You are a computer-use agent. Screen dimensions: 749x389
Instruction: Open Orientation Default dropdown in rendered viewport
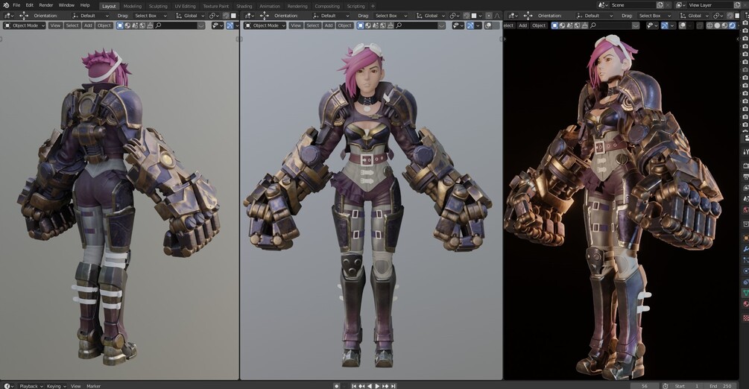tap(595, 16)
